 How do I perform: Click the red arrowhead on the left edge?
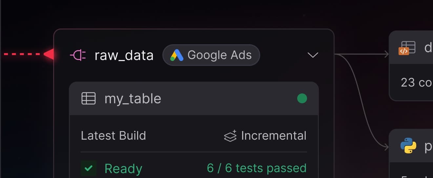(x=49, y=54)
